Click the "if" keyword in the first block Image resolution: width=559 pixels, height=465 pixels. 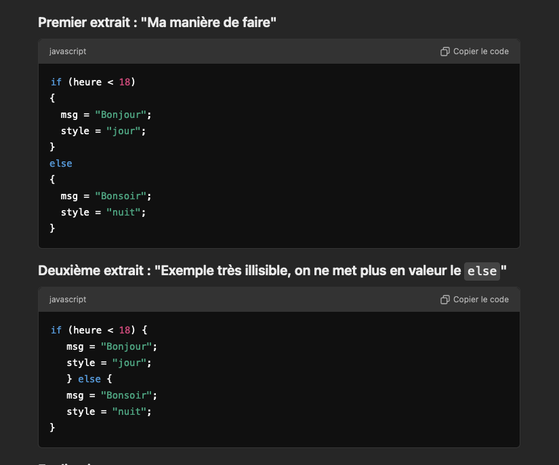56,82
